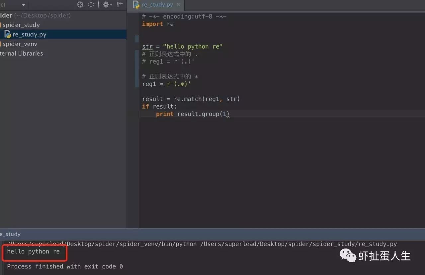425x275 pixels.
Task: Click the 'print result.group(1)' line
Action: [x=193, y=114]
